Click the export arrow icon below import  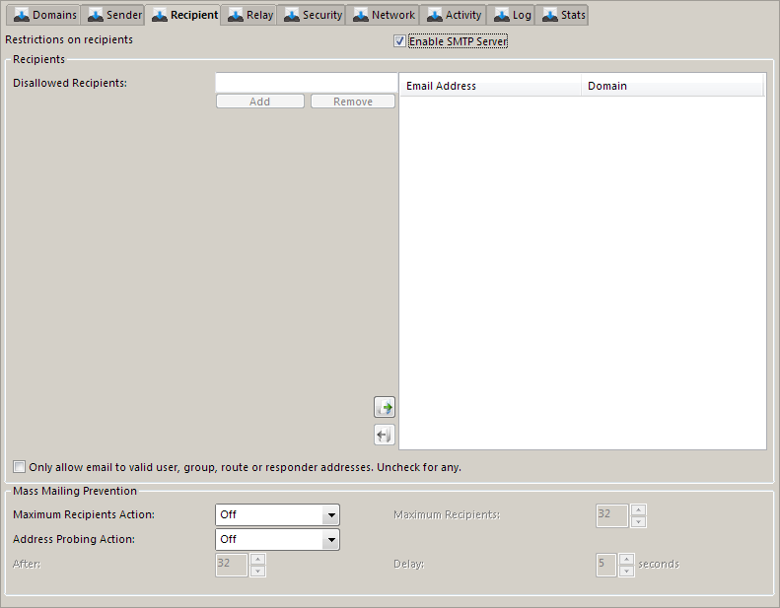(x=385, y=435)
